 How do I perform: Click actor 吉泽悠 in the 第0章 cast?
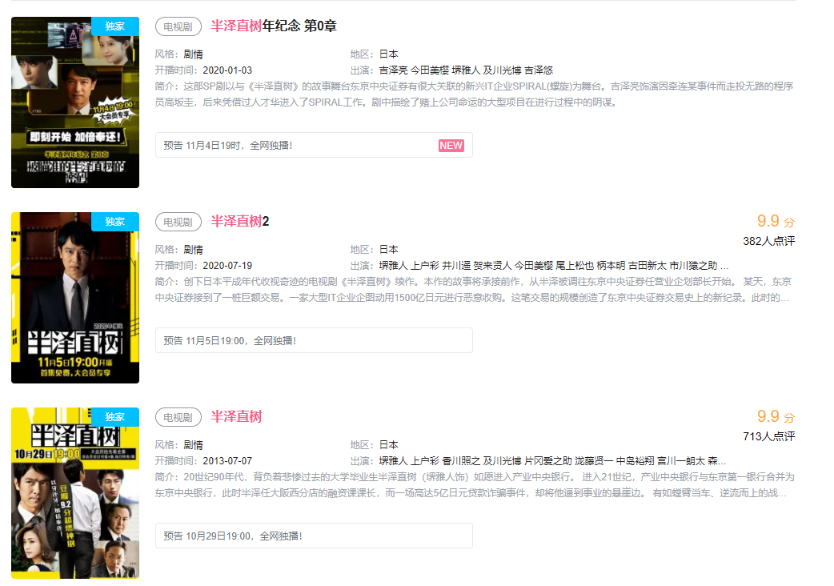point(539,70)
